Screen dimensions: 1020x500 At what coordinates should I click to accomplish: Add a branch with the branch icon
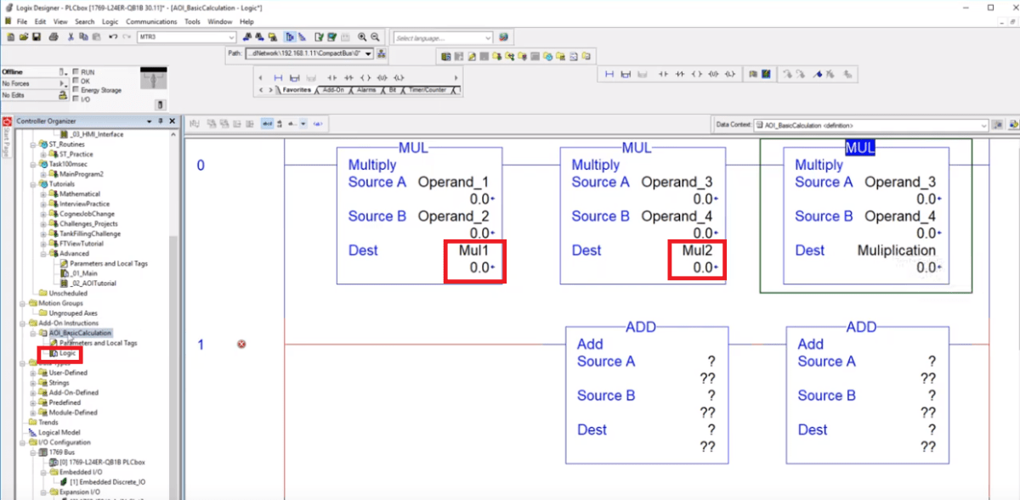295,76
